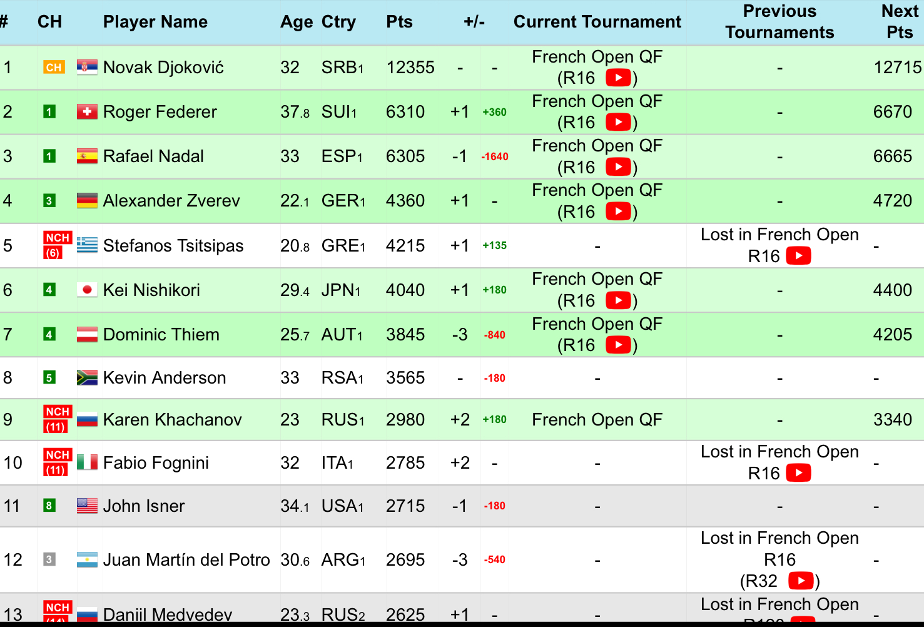Screen dimensions: 924x627
Task: Click the Next Pts column header
Action: (x=900, y=22)
